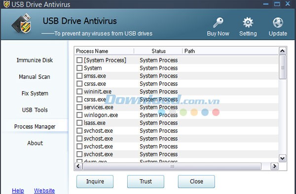Click the Setting label
The width and height of the screenshot is (296, 194).
(248, 34)
